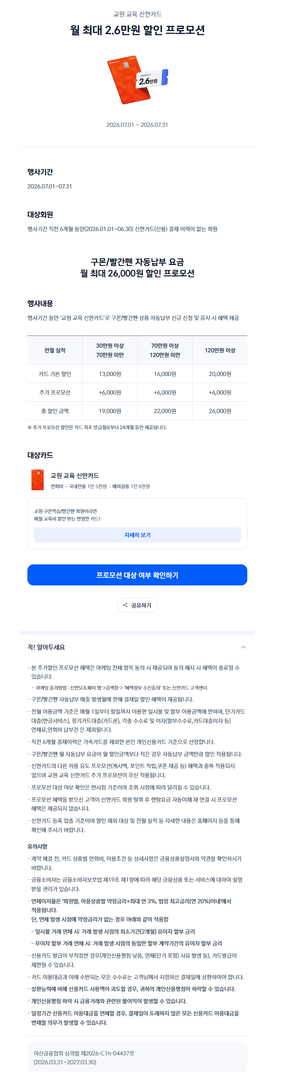Click the small 교원 교육 신한카드 thumbnail
This screenshot has height=1079, width=281.
click(37, 480)
